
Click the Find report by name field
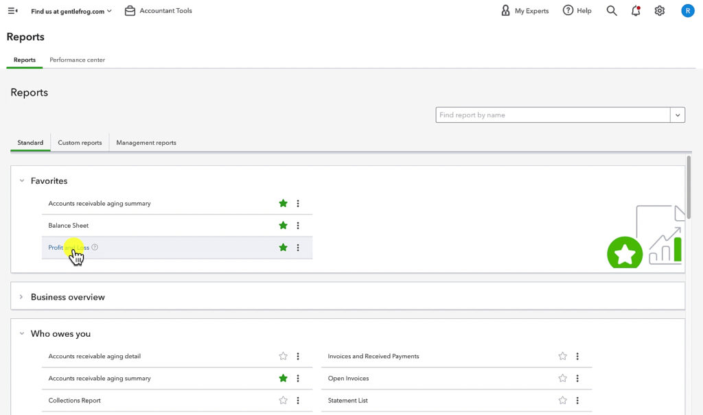click(x=553, y=115)
